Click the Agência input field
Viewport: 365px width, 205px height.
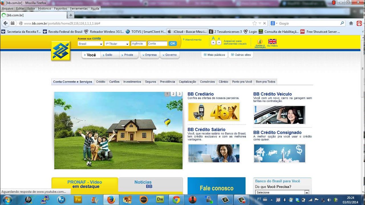pos(139,44)
